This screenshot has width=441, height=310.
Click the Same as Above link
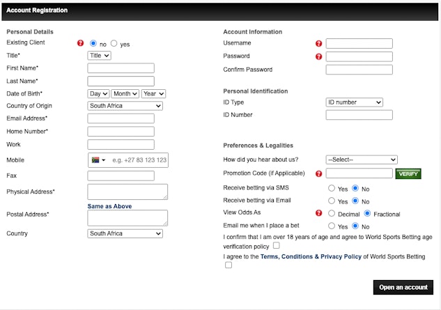(x=109, y=206)
